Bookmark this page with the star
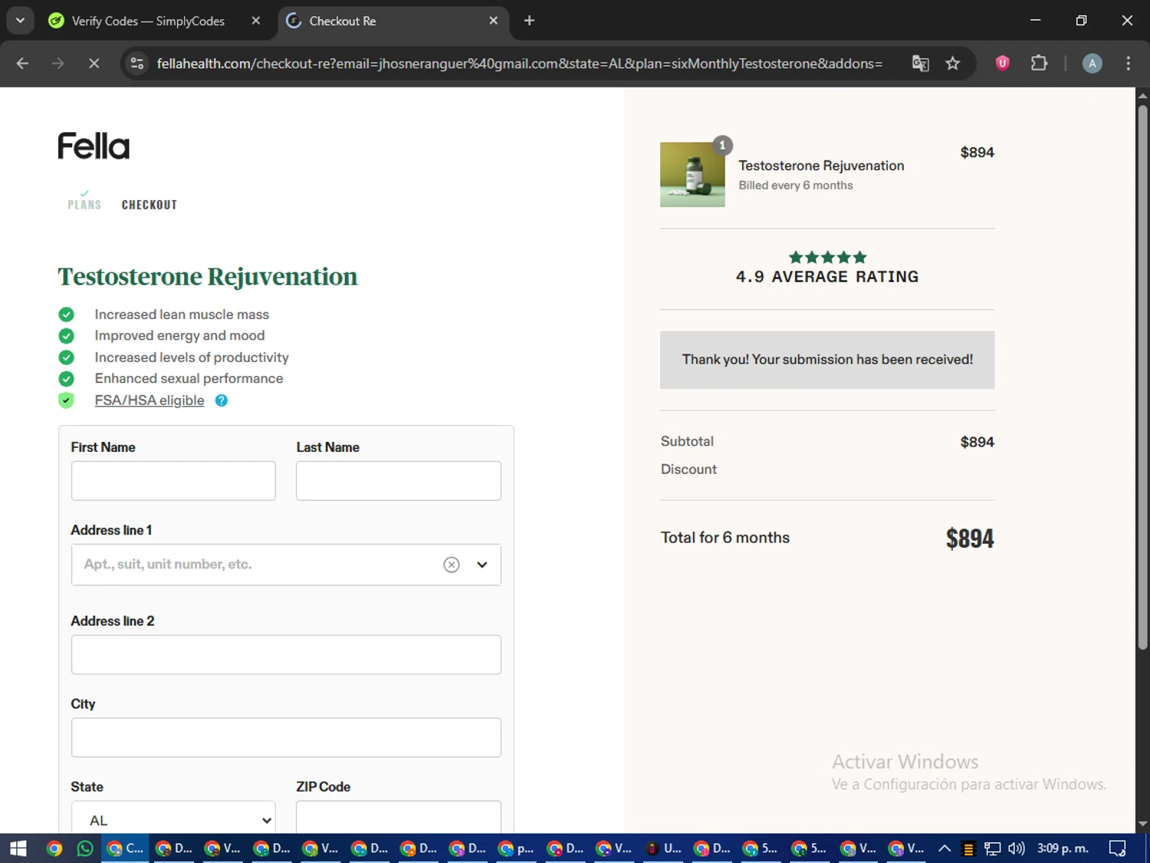 (x=953, y=64)
